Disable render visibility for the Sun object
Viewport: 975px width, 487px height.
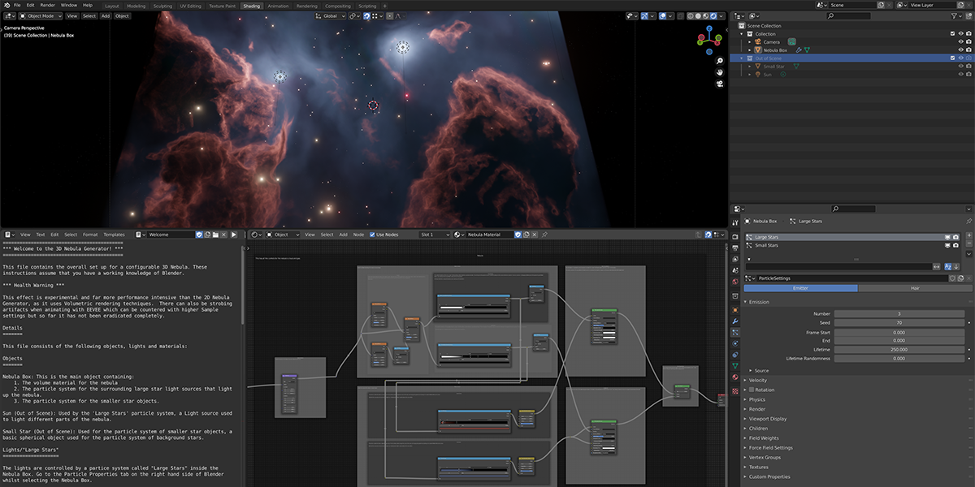pos(968,74)
